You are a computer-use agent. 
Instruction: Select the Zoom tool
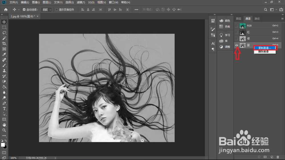click(x=4, y=130)
